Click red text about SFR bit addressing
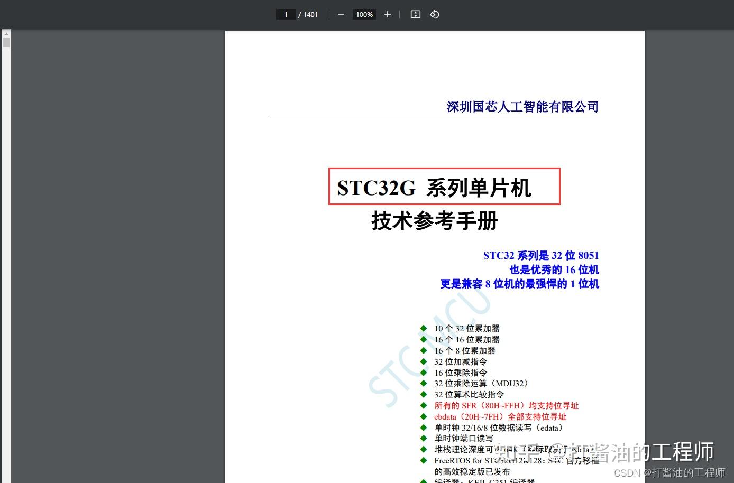Image resolution: width=734 pixels, height=483 pixels. tap(506, 405)
